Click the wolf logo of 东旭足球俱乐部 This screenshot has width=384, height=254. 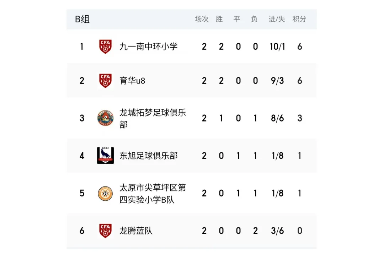pyautogui.click(x=105, y=155)
